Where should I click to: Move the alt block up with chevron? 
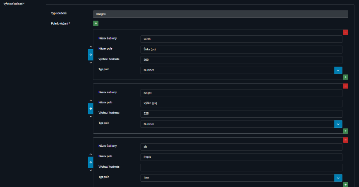[91, 154]
